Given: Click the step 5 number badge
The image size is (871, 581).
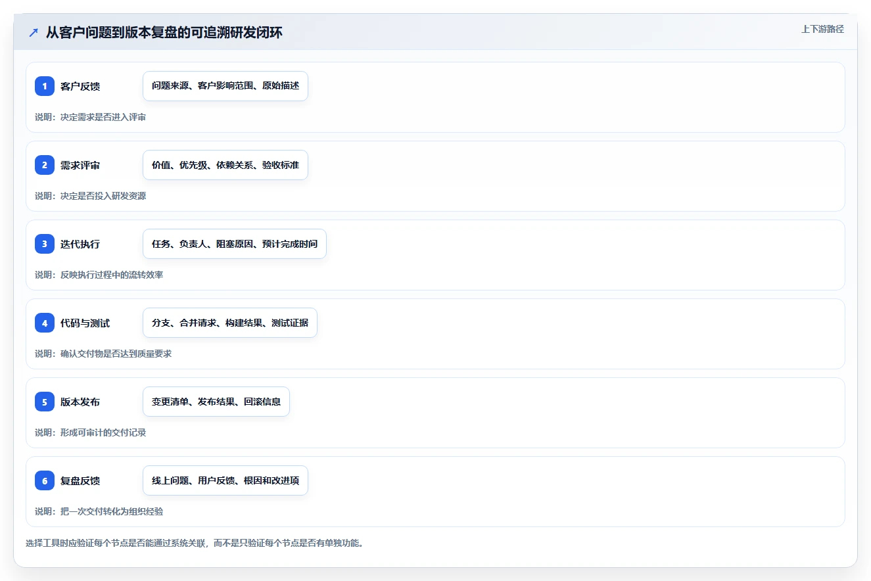Looking at the screenshot, I should [x=45, y=402].
